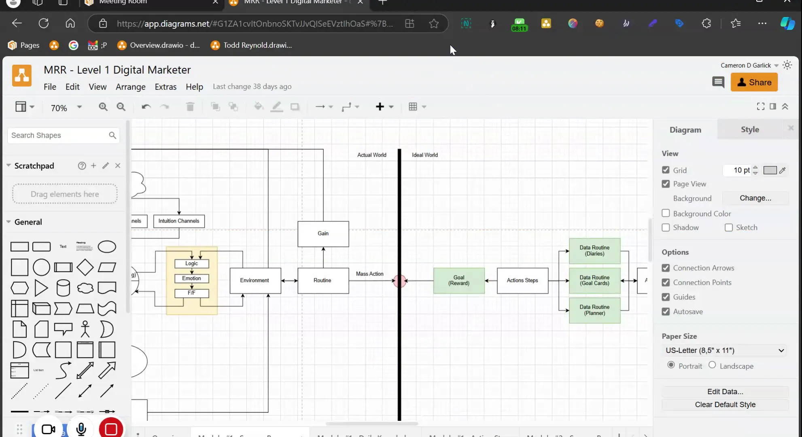Click the Fill Color bucket icon
The height and width of the screenshot is (437, 802).
coord(259,107)
